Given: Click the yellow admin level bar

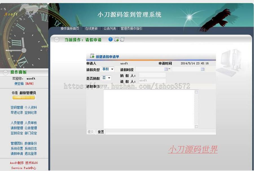Looking at the screenshot, I should [x=24, y=98].
